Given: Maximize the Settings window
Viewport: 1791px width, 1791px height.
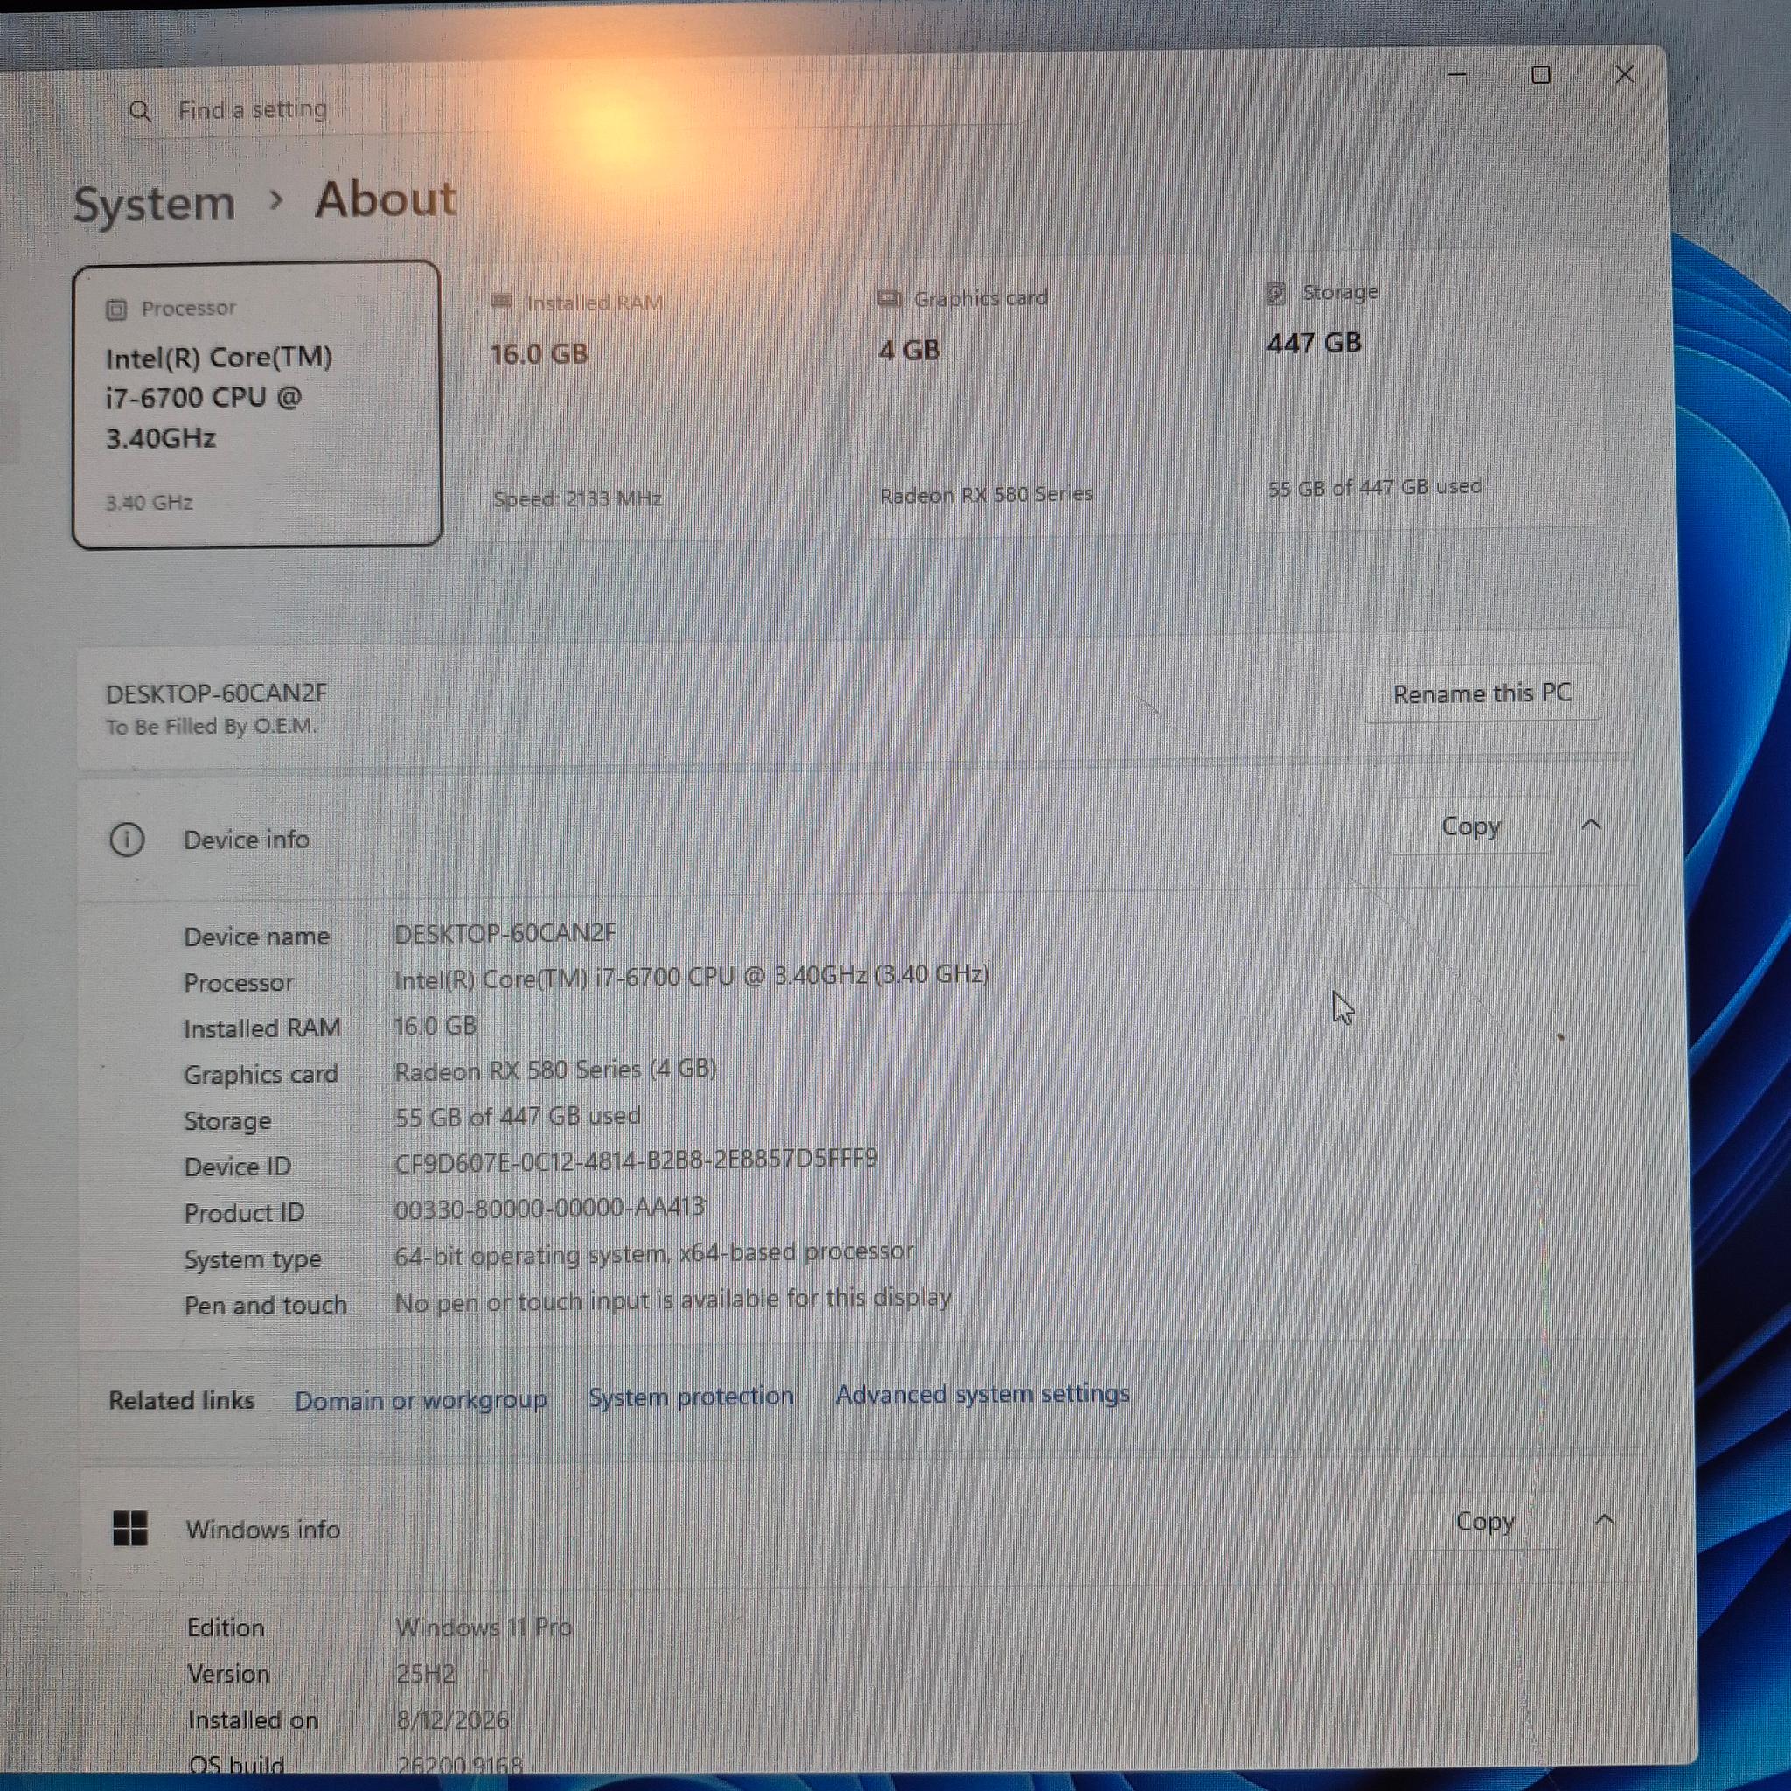Looking at the screenshot, I should (1541, 74).
